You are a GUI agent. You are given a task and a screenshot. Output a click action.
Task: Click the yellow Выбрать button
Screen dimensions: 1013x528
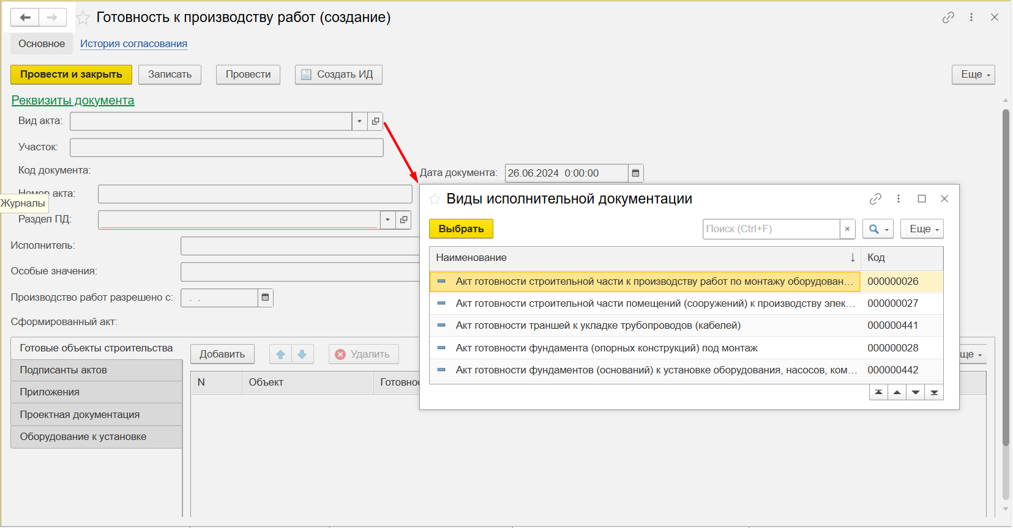(461, 229)
